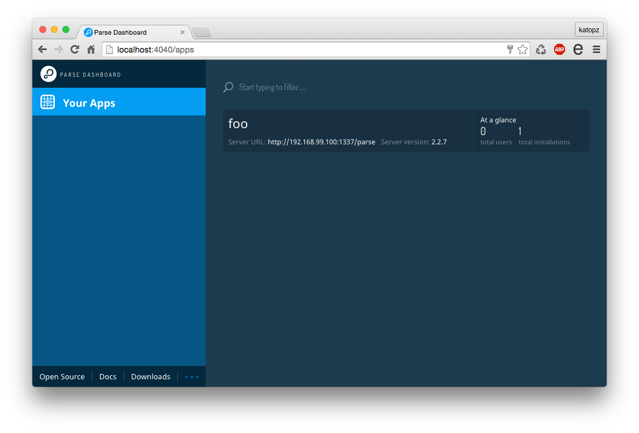Click the green maximize window button
639x433 pixels.
(66, 29)
